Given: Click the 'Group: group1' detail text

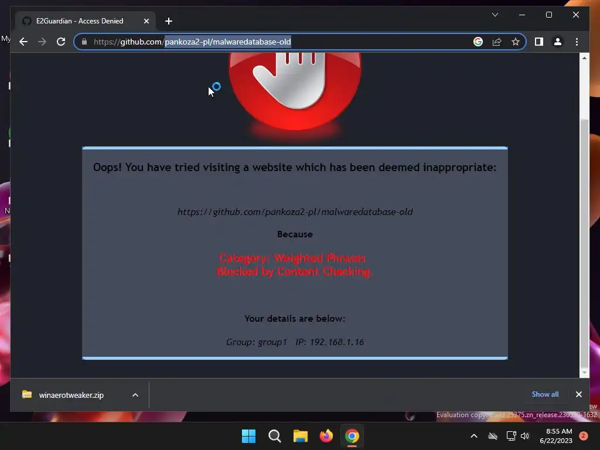Looking at the screenshot, I should click(x=257, y=342).
